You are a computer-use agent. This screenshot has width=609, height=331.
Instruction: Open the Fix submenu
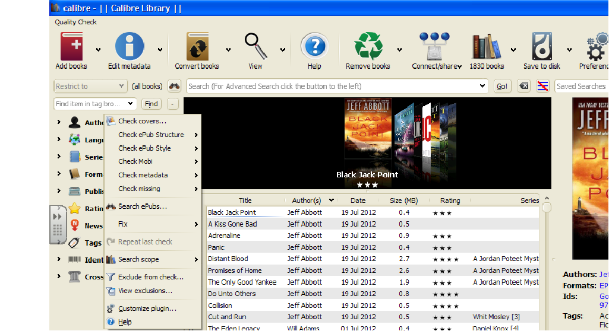(153, 224)
